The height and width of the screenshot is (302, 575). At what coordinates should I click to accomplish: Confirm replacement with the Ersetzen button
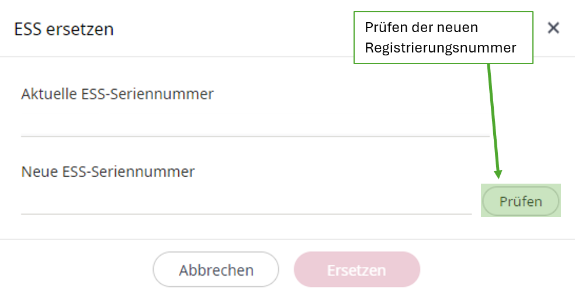(x=356, y=270)
